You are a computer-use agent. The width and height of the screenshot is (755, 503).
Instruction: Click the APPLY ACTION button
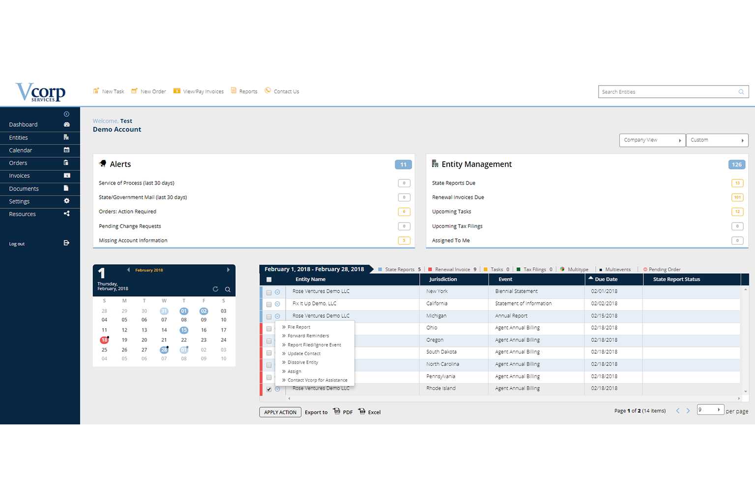(x=280, y=412)
